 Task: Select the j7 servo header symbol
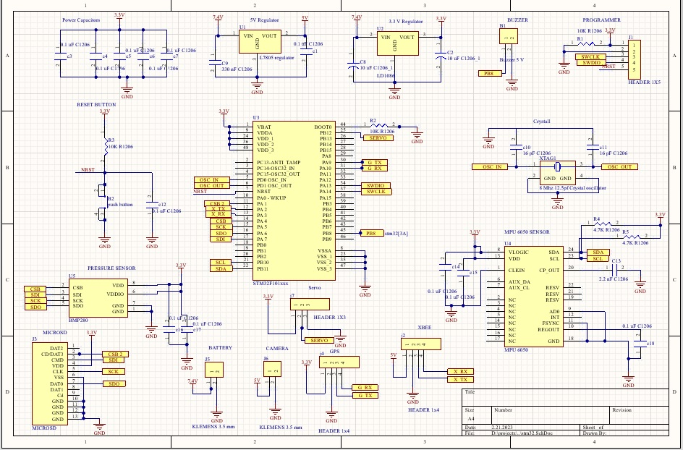pos(310,304)
